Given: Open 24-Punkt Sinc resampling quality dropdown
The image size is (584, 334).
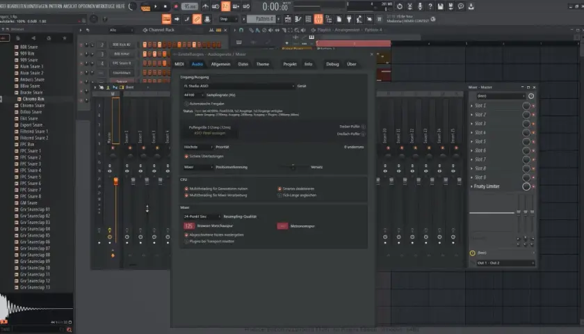Looking at the screenshot, I should tap(202, 216).
